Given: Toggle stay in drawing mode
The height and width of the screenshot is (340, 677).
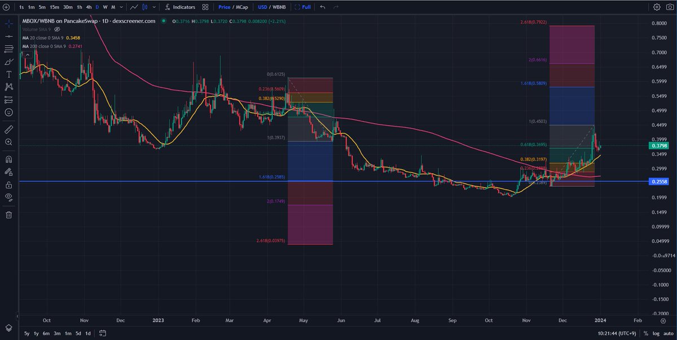Looking at the screenshot, I should click(x=8, y=172).
